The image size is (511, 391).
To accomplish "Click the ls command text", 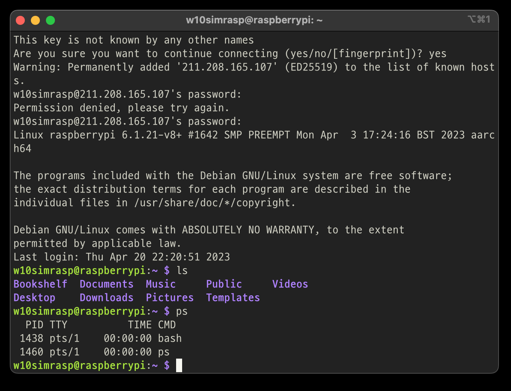I will [x=182, y=270].
